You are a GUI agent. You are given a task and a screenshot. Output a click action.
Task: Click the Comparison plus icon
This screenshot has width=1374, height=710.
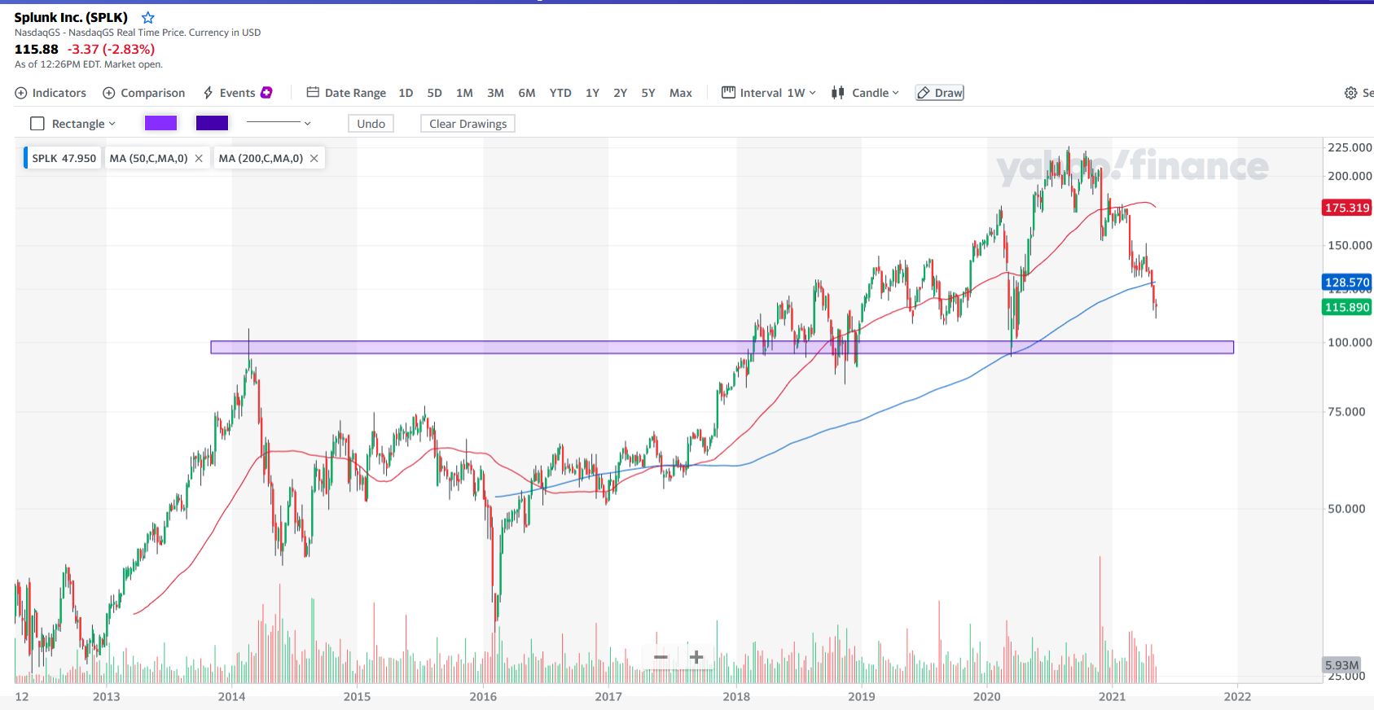(109, 93)
